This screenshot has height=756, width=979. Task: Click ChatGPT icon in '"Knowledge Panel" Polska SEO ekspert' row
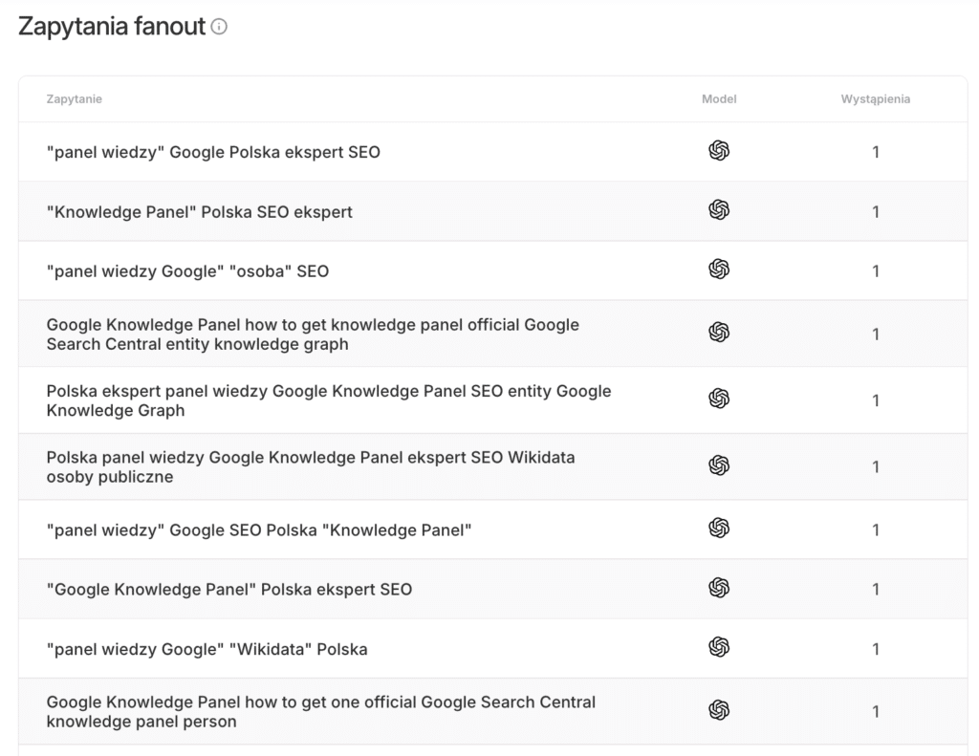pos(719,209)
